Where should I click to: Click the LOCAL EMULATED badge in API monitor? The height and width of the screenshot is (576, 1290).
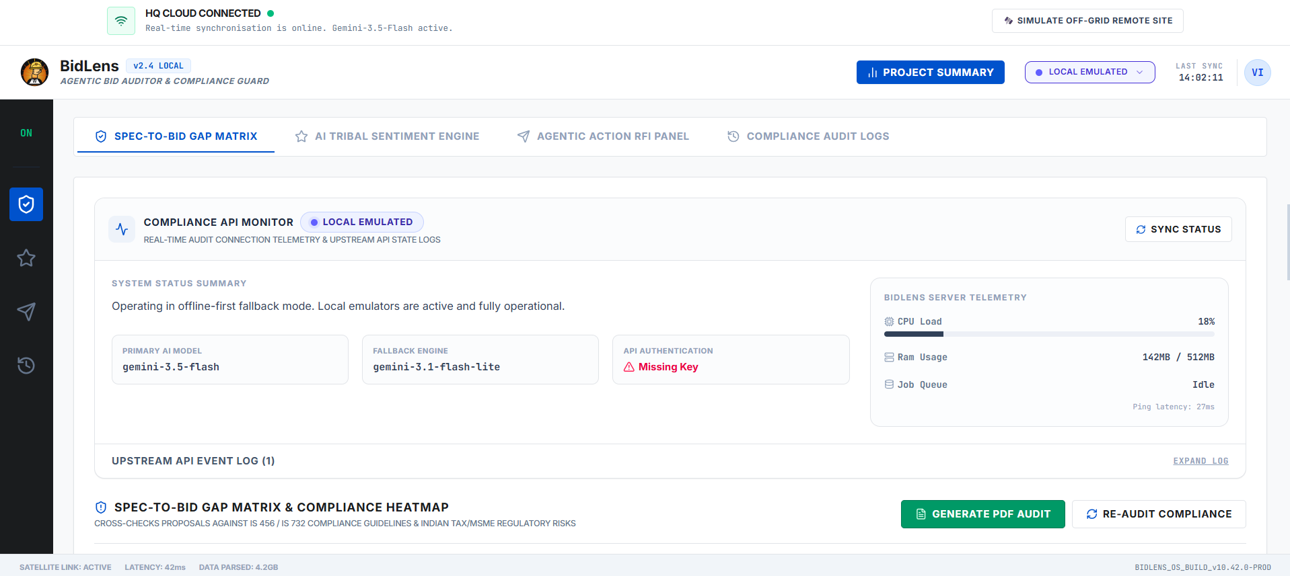tap(362, 222)
